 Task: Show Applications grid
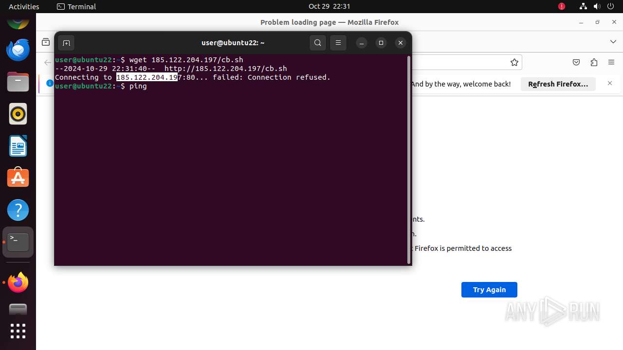(18, 331)
